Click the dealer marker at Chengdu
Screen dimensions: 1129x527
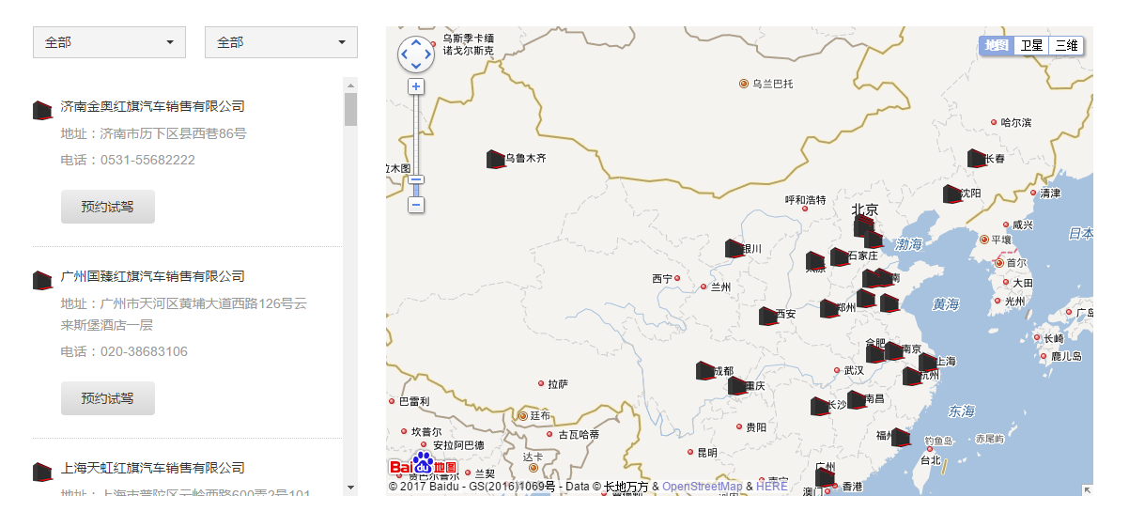[x=704, y=371]
